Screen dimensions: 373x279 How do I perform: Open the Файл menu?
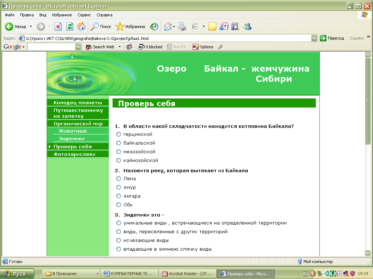coord(9,15)
